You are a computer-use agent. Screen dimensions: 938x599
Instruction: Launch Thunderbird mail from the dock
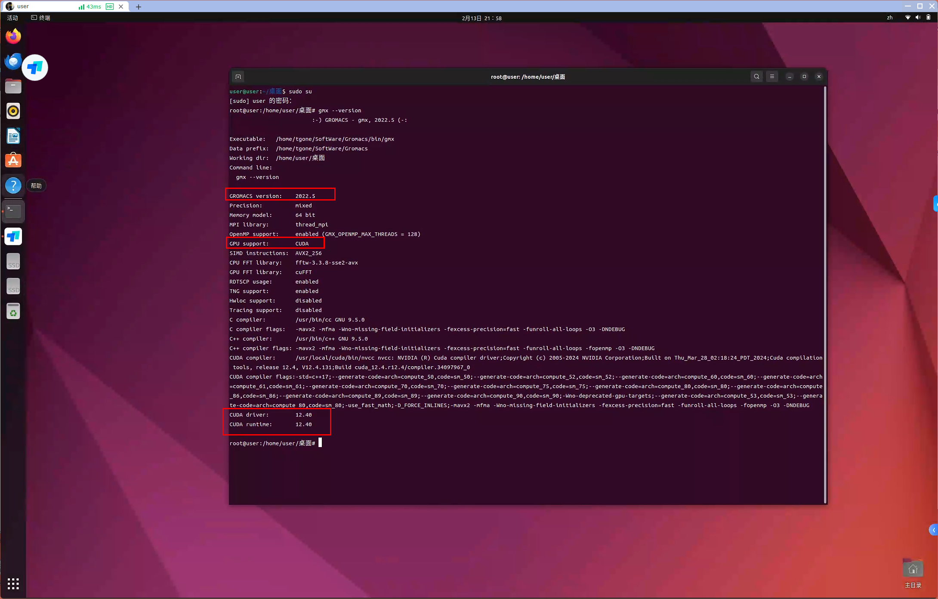click(x=13, y=61)
